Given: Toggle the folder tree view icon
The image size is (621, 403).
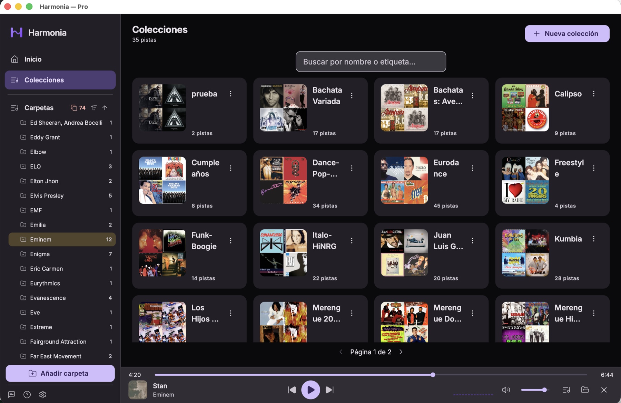Looking at the screenshot, I should coord(94,108).
